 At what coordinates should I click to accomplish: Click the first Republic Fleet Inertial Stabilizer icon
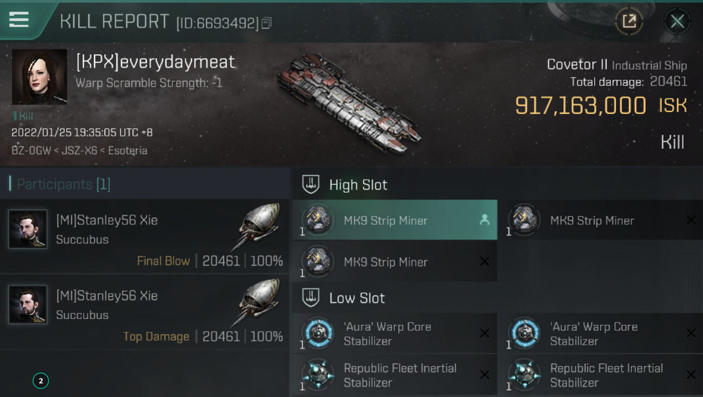[318, 375]
